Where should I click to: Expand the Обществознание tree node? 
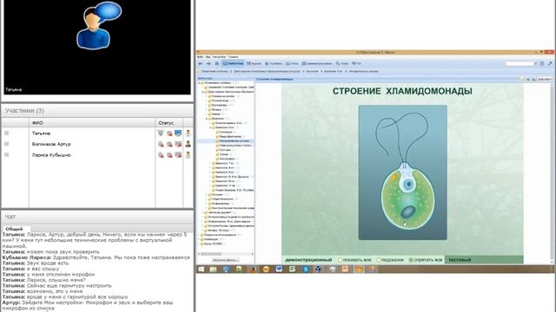(x=207, y=199)
